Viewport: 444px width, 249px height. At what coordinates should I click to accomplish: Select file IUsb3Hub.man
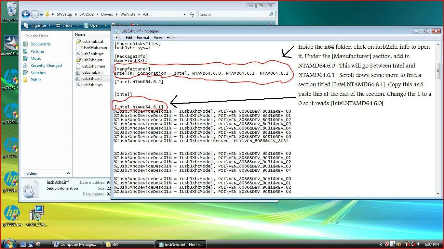coord(91,48)
